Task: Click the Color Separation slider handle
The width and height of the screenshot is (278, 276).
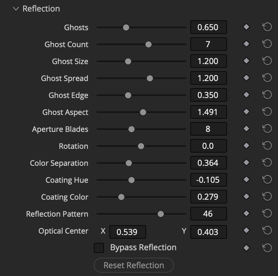Action: coord(129,163)
